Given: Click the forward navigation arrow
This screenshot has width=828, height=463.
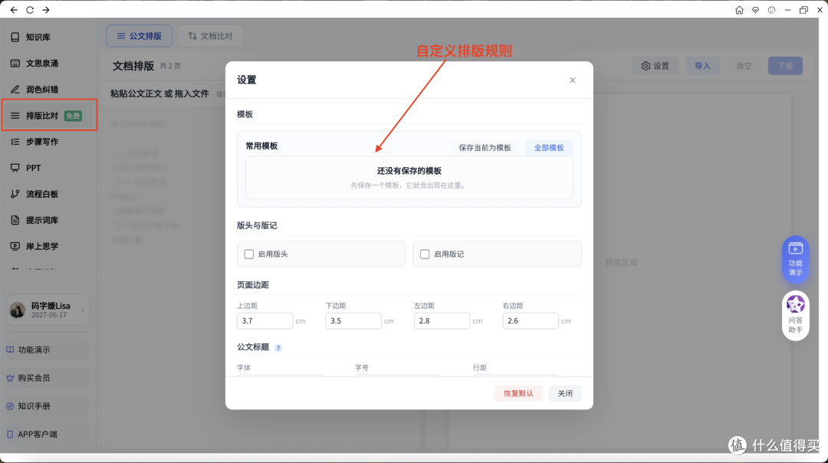Looking at the screenshot, I should [x=46, y=10].
